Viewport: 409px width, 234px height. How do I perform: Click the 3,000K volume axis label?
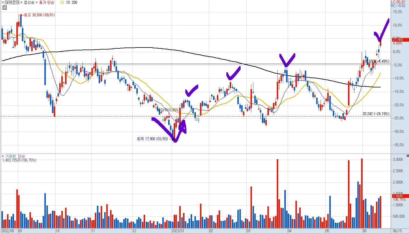(x=398, y=160)
